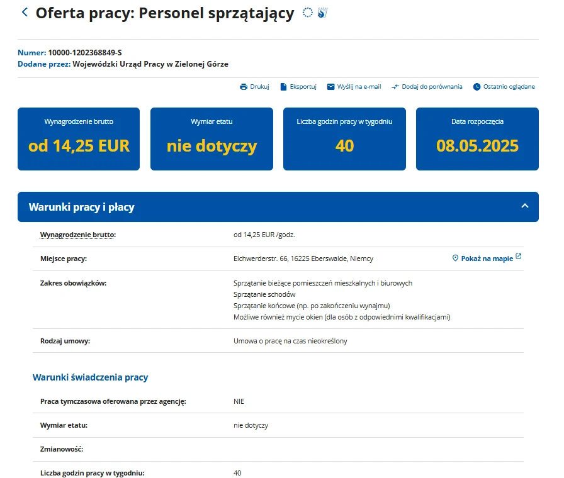Screen dimensions: 564x478
Task: Select the sign language icon after job title
Action: (322, 12)
